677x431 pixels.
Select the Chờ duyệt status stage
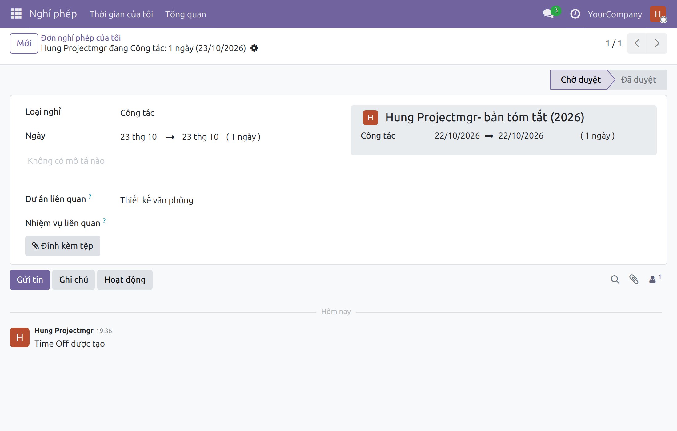(x=580, y=79)
